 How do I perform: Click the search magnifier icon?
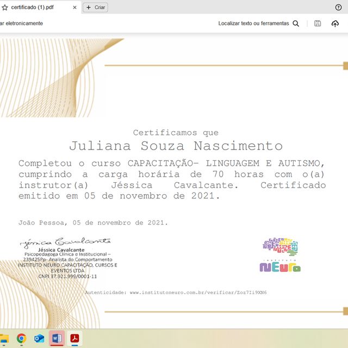coord(296,23)
